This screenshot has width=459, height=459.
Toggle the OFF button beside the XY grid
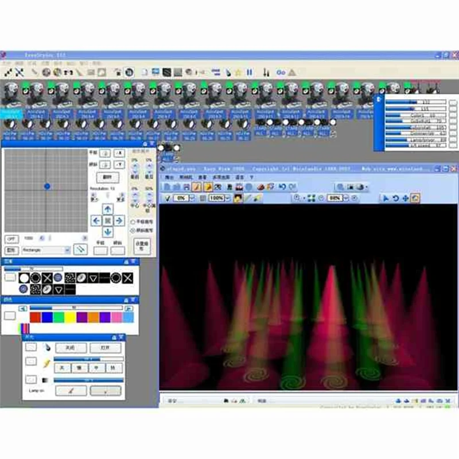11,239
